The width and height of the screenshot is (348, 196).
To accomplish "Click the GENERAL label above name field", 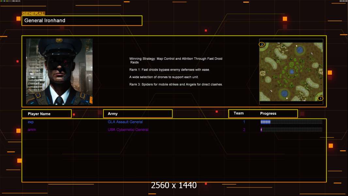I will click(x=33, y=13).
